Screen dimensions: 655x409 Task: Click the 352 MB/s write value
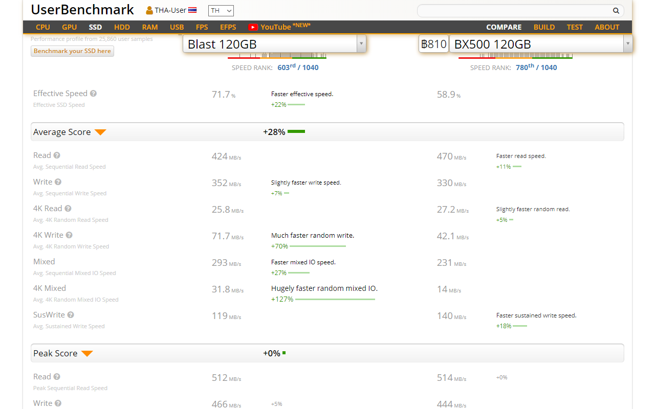pos(226,183)
